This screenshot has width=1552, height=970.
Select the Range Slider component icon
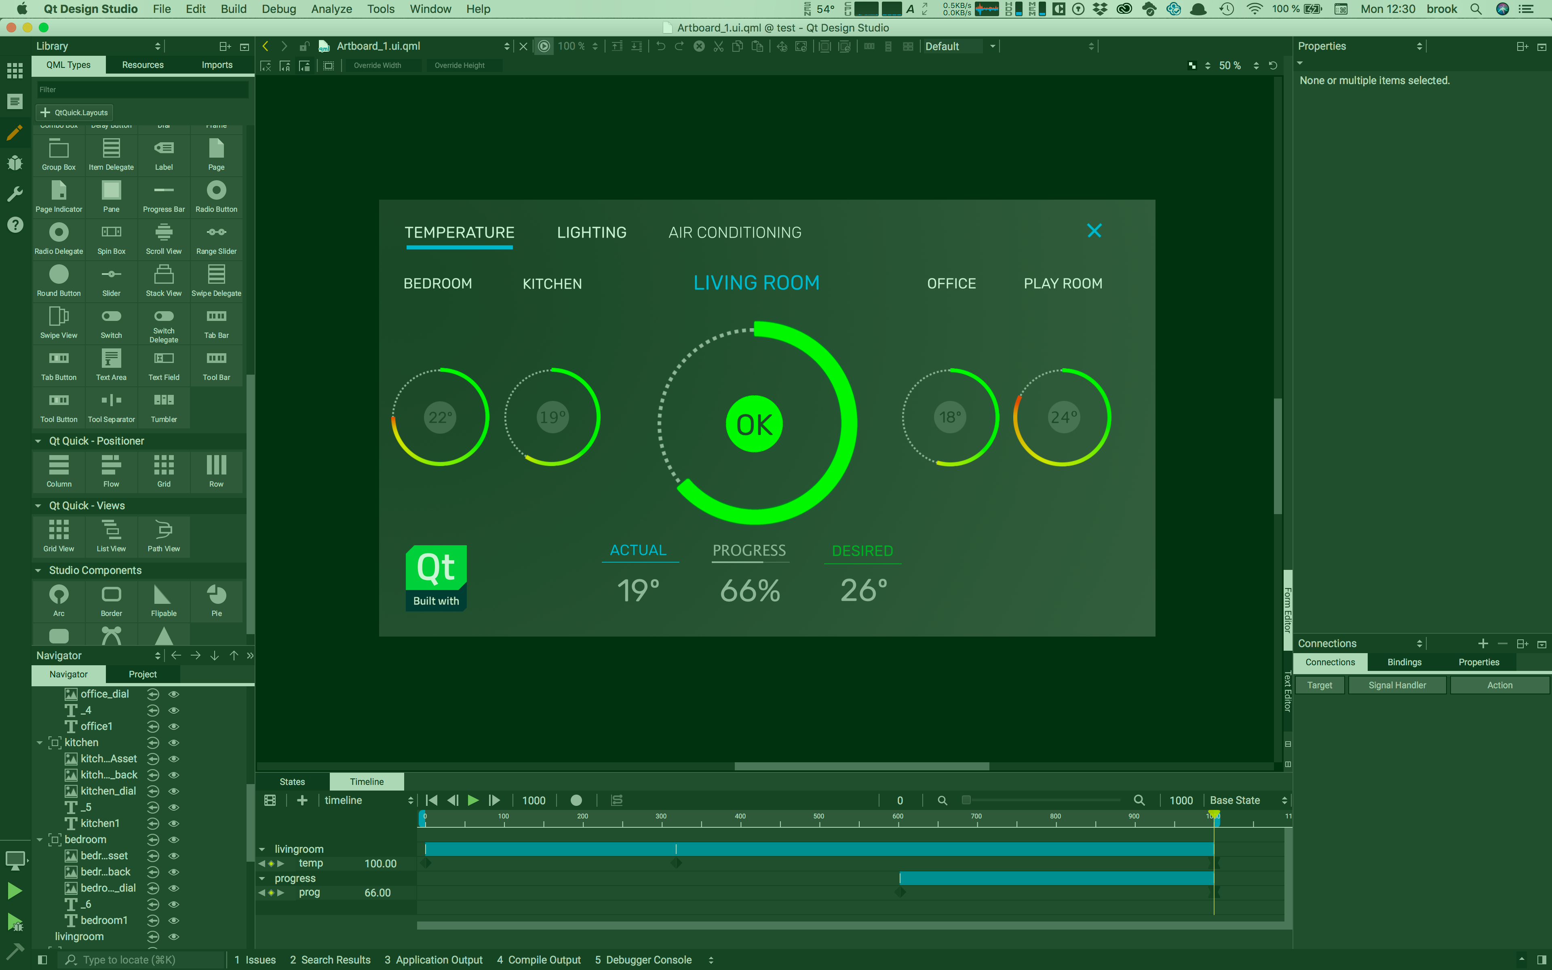(216, 232)
